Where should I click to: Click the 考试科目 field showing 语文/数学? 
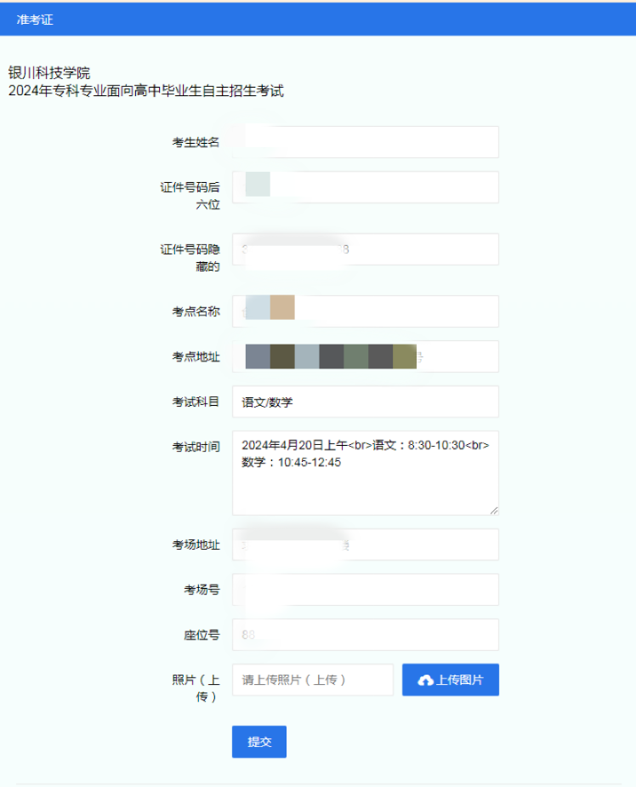click(365, 402)
